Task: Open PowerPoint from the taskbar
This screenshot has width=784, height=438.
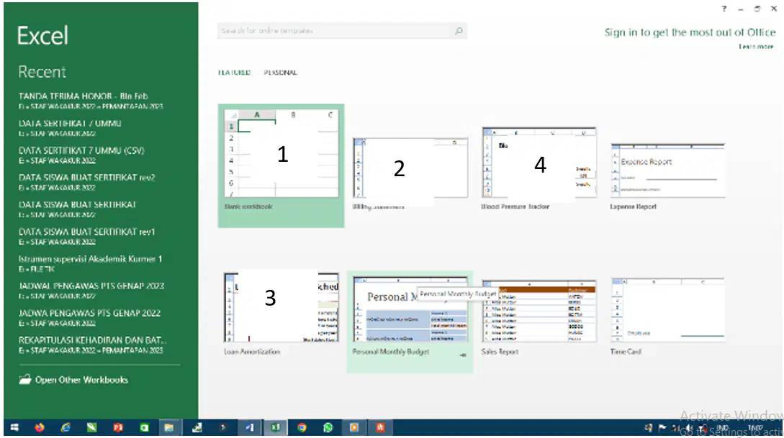Action: point(118,427)
